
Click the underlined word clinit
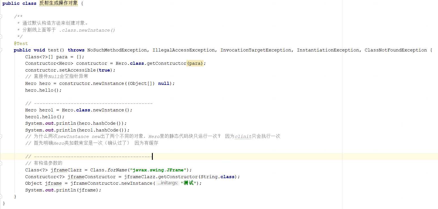click(x=243, y=137)
